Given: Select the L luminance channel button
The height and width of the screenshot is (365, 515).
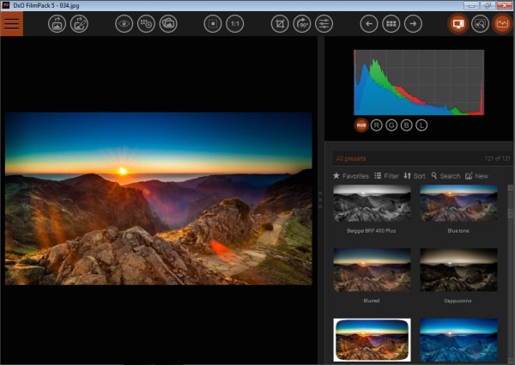Looking at the screenshot, I should [x=421, y=125].
